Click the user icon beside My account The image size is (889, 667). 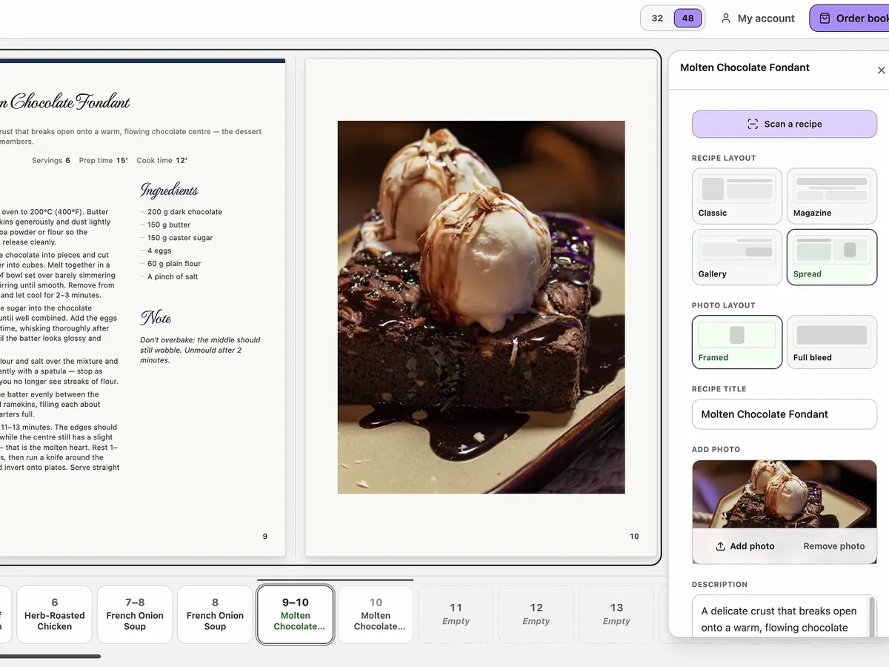[726, 19]
